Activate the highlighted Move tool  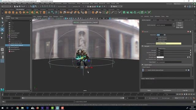coord(2,30)
